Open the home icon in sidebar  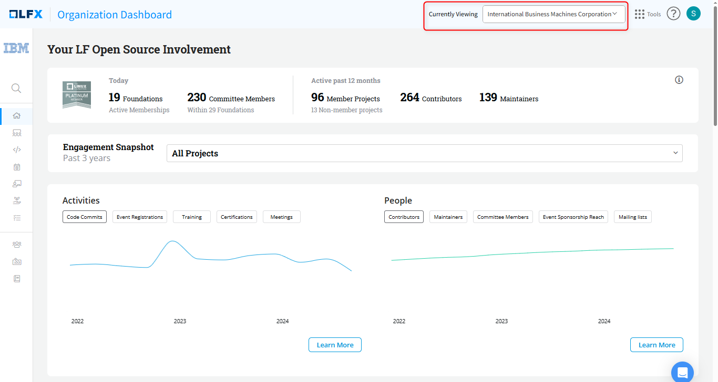(16, 116)
